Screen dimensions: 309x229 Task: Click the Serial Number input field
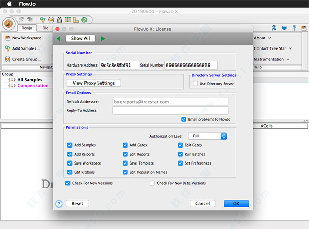tap(191, 65)
